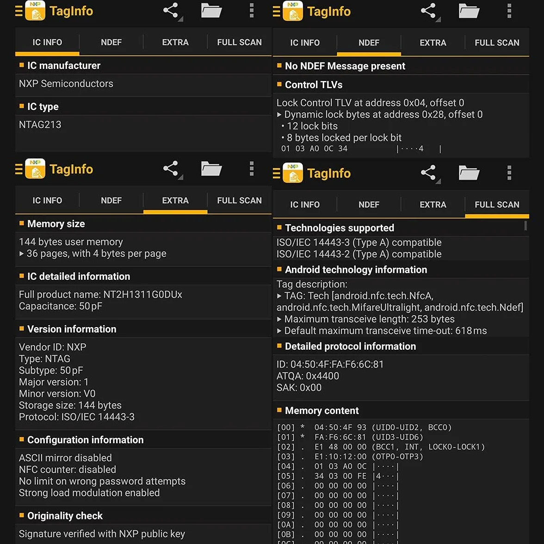Image resolution: width=544 pixels, height=544 pixels.
Task: Tap '144 bytes user memory' line
Action: coord(71,242)
